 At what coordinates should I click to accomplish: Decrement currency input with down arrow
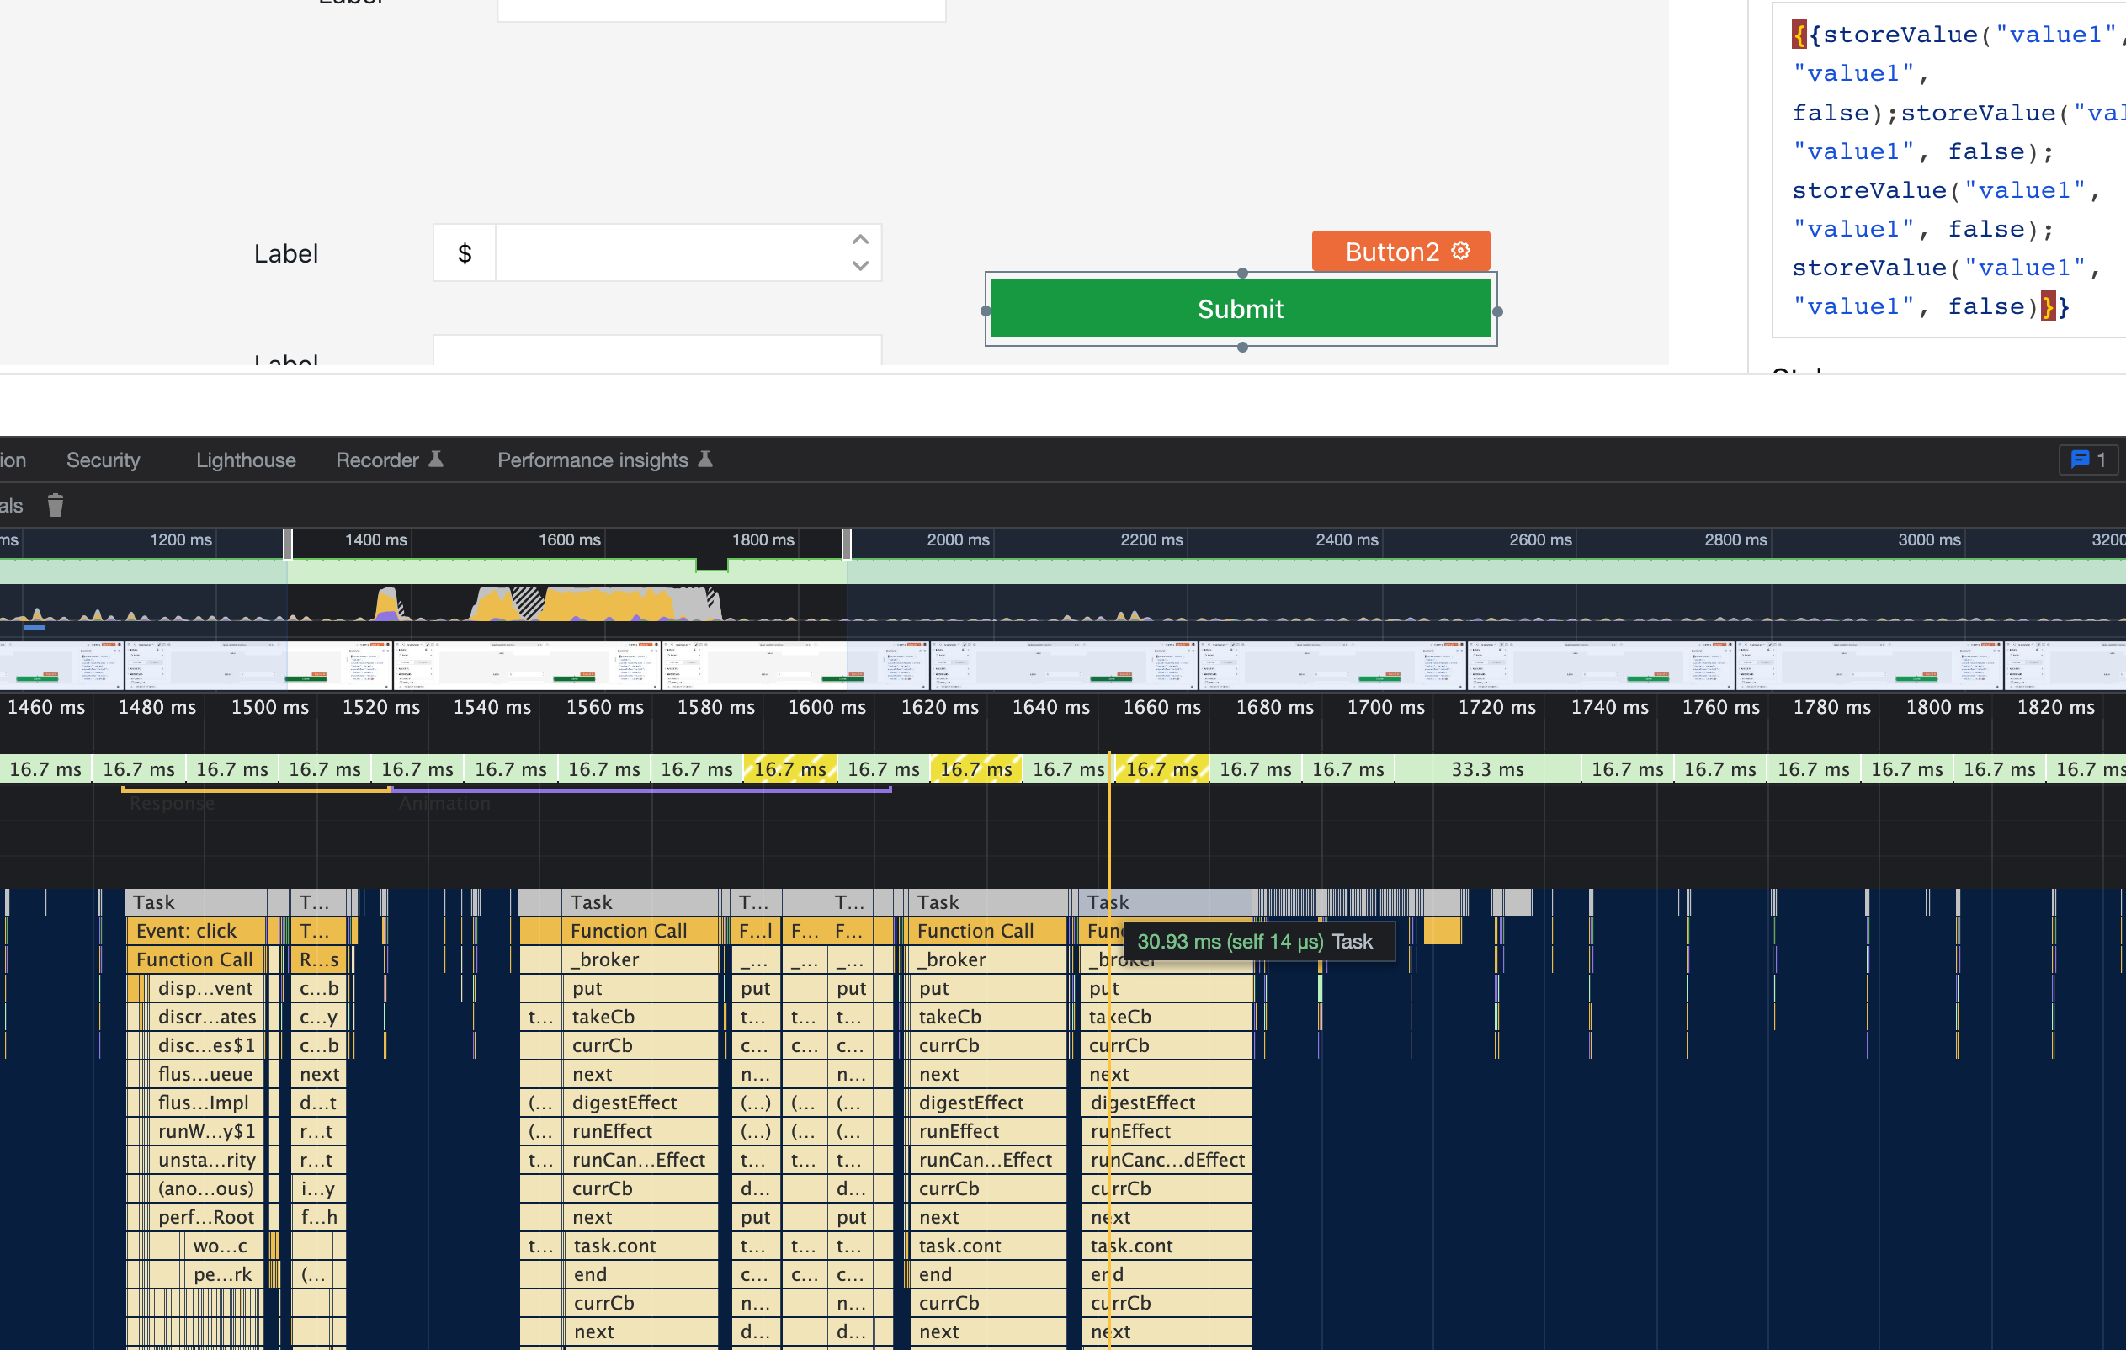(x=860, y=266)
